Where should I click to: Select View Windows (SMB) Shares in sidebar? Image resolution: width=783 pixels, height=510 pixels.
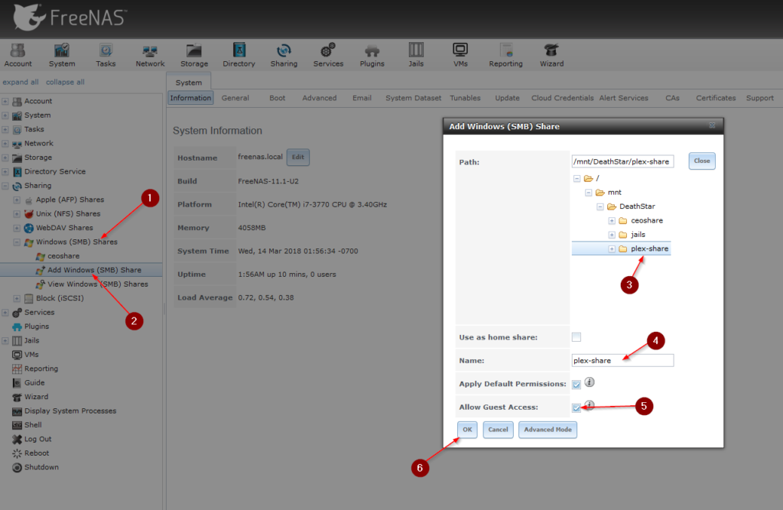click(98, 284)
